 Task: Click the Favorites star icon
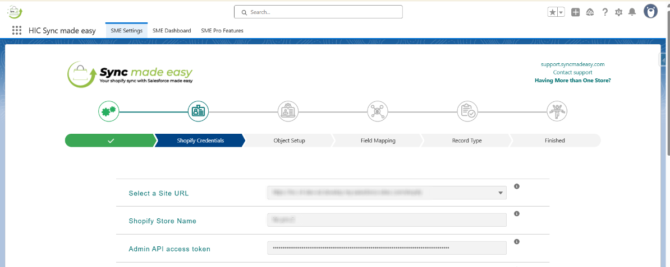coord(553,12)
